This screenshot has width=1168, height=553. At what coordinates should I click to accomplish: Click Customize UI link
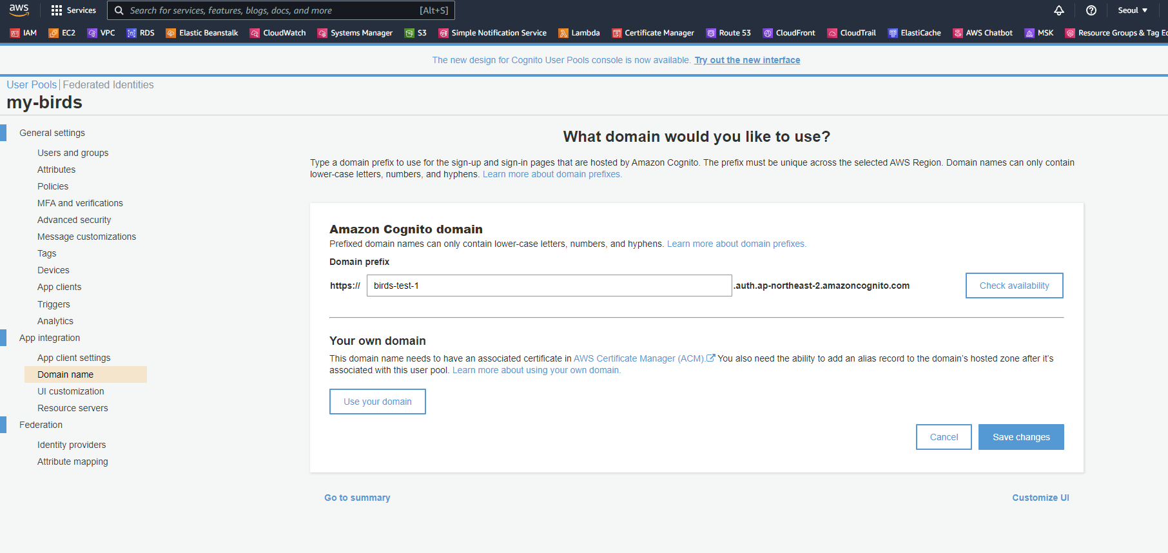(1040, 498)
